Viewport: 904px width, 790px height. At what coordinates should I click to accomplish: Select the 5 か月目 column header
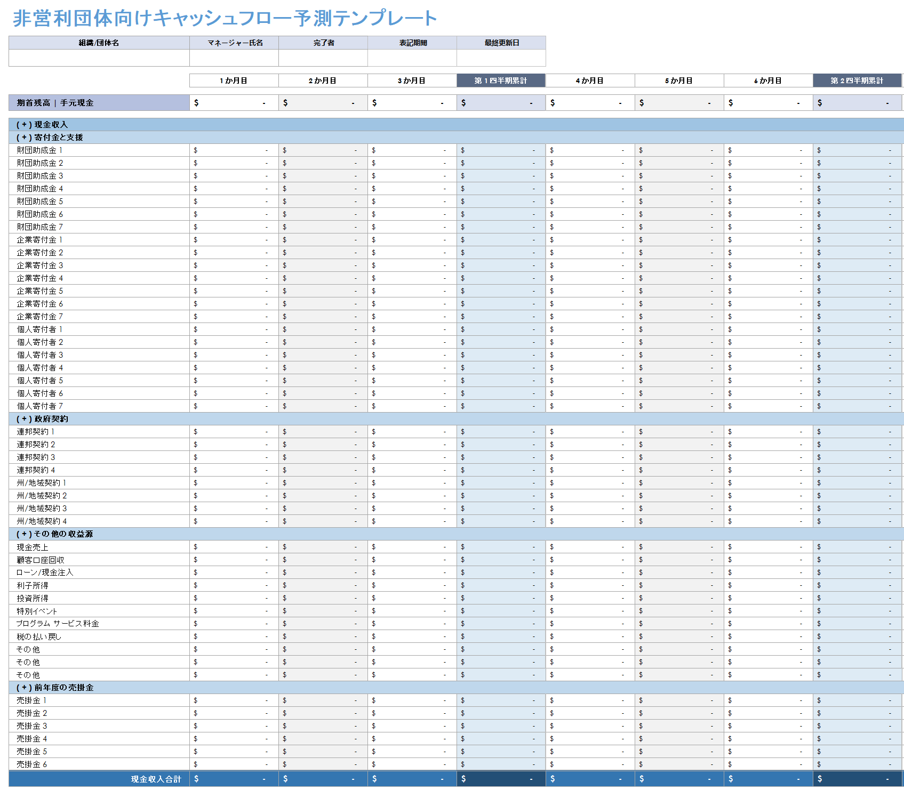coord(679,80)
